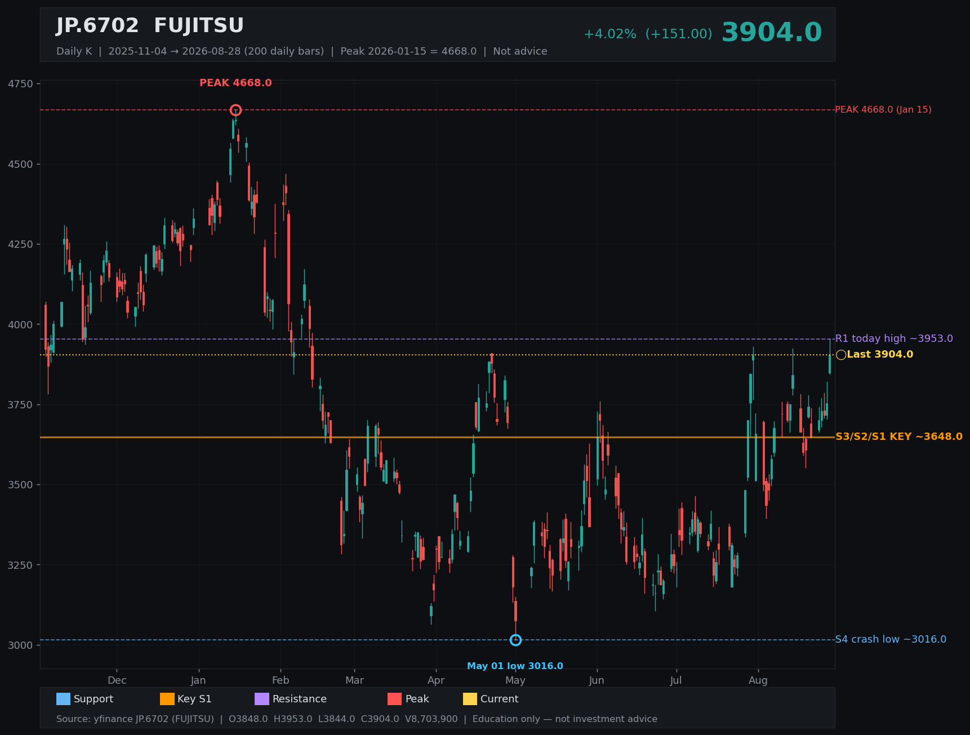Click the 3250 y-axis tick label
The height and width of the screenshot is (735, 970).
21,565
